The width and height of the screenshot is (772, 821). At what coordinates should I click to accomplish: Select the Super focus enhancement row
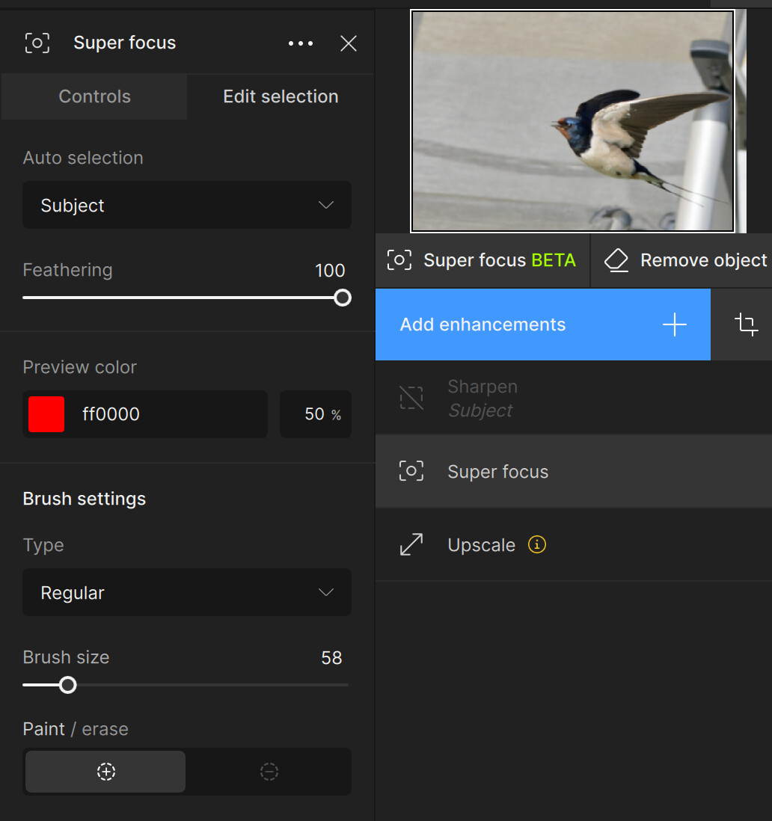[574, 471]
